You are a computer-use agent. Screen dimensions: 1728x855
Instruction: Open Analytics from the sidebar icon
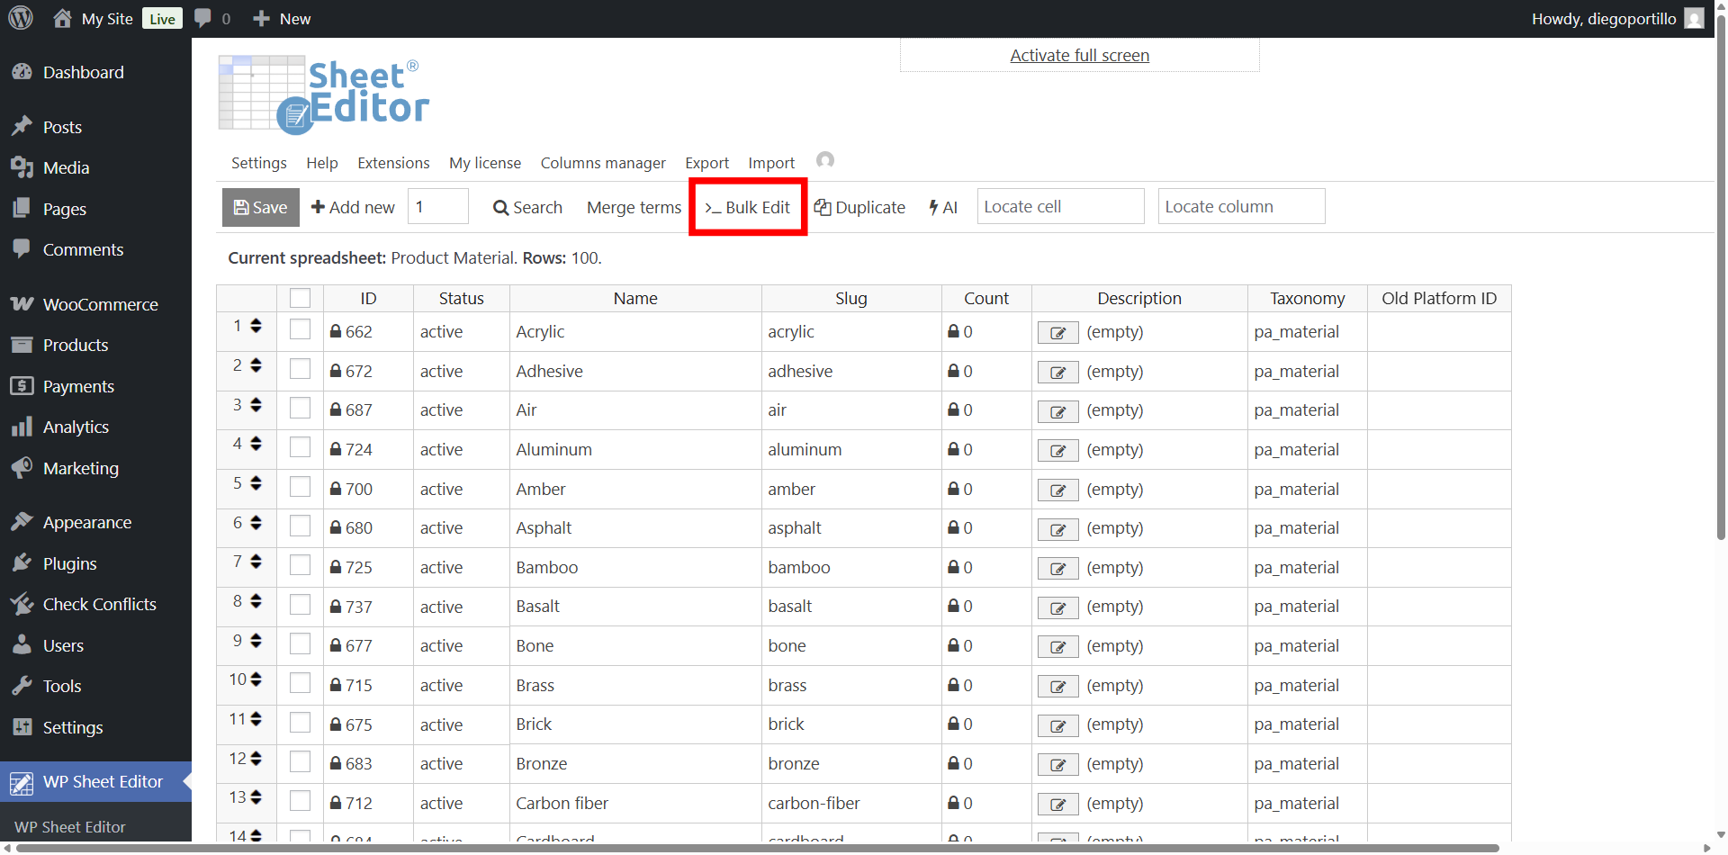click(x=22, y=427)
